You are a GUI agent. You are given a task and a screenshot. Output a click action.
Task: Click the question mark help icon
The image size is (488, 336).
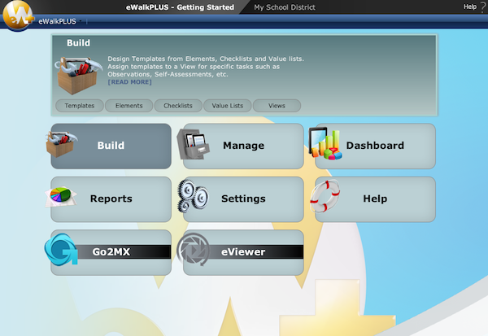pyautogui.click(x=483, y=7)
